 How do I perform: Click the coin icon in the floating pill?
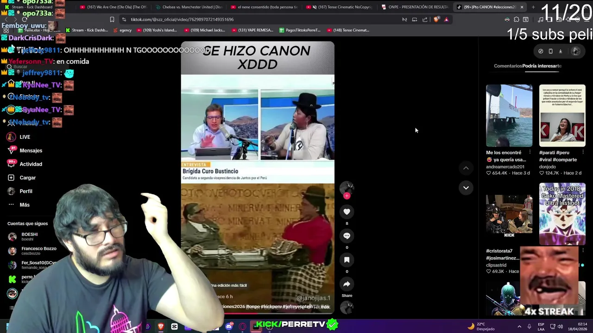tap(541, 51)
